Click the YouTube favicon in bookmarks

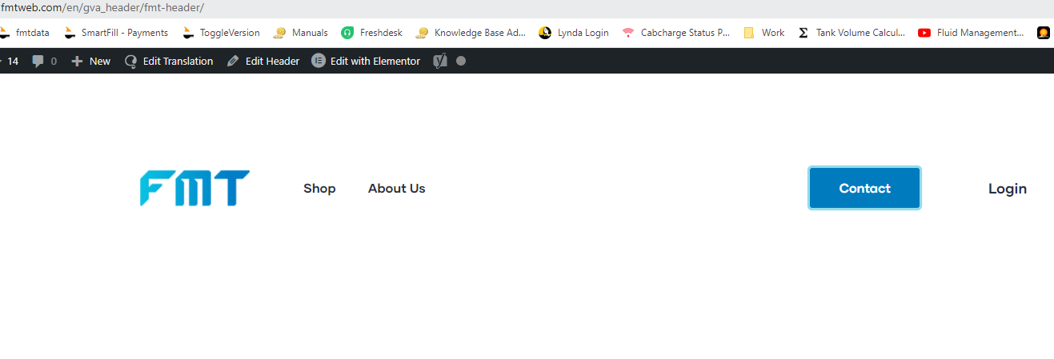pyautogui.click(x=924, y=33)
